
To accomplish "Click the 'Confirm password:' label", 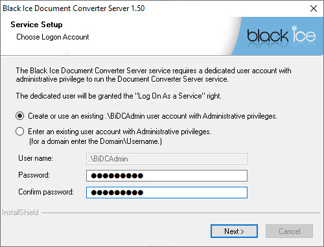I will pyautogui.click(x=46, y=192).
